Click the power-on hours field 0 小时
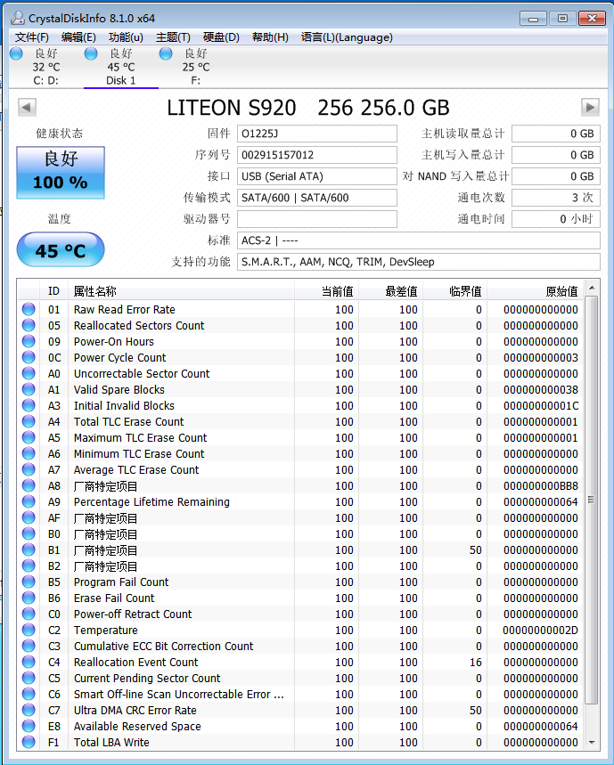Image resolution: width=614 pixels, height=765 pixels. pyautogui.click(x=555, y=219)
